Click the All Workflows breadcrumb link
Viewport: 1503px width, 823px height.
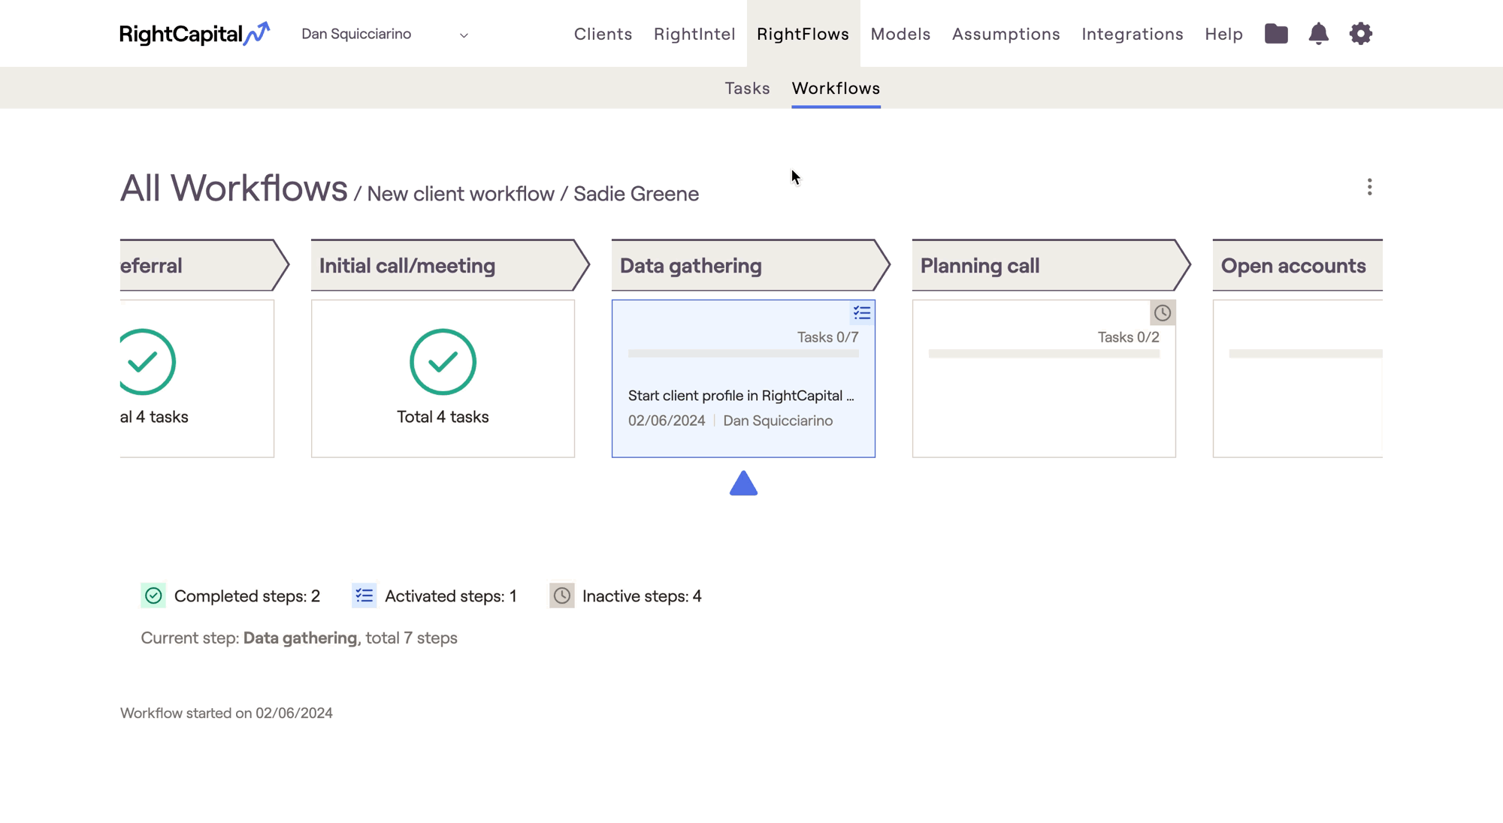click(234, 188)
